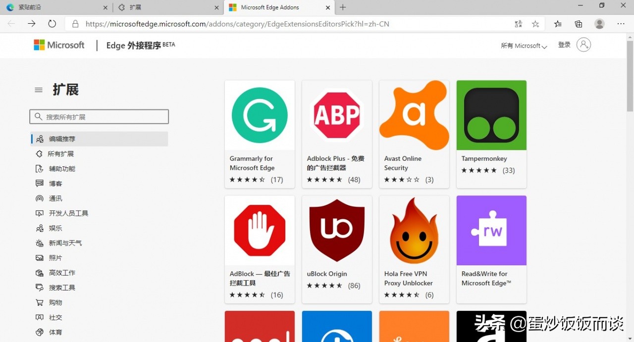
Task: Click the browser back arrow
Action: 11,24
